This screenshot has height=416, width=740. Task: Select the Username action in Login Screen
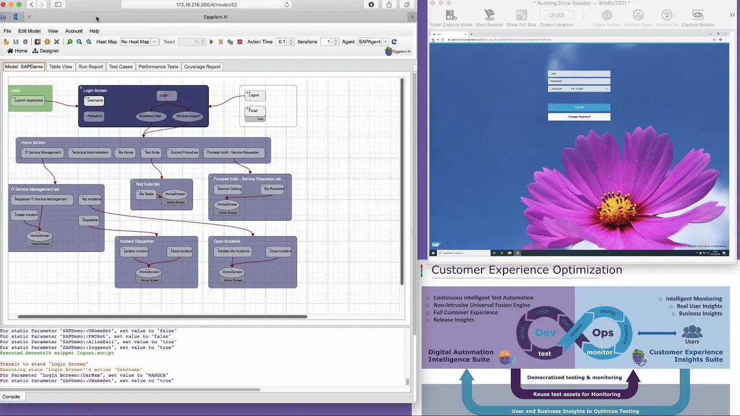pyautogui.click(x=95, y=101)
